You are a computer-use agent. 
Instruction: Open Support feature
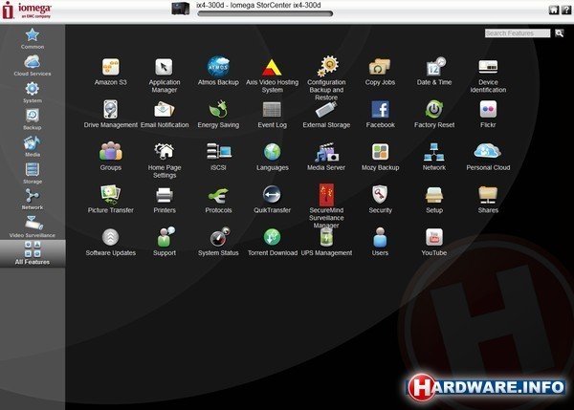[x=165, y=242]
